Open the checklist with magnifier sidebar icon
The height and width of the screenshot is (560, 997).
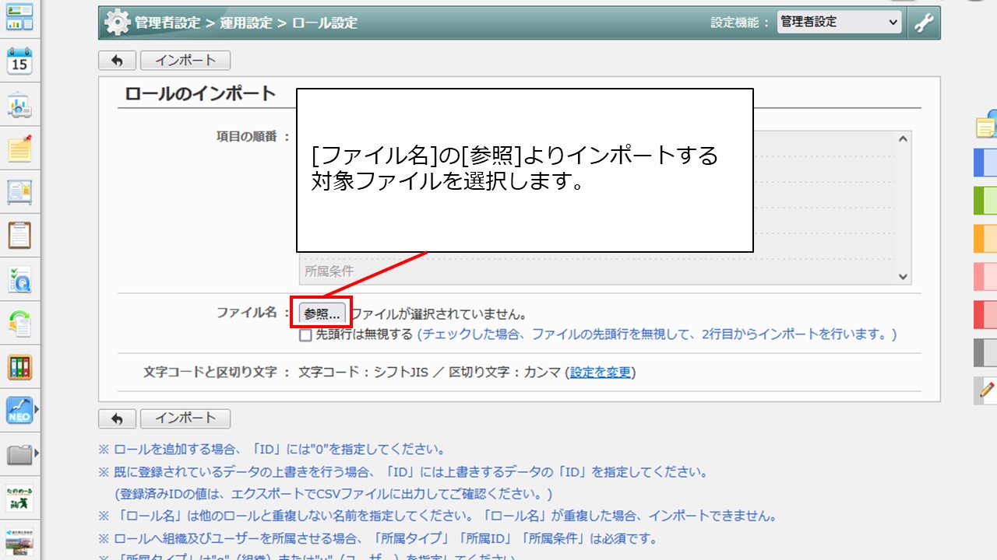click(x=19, y=280)
